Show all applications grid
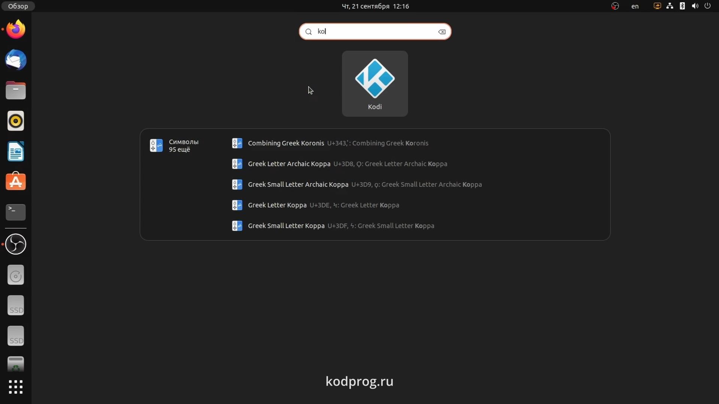Viewport: 719px width, 404px height. coord(16,387)
